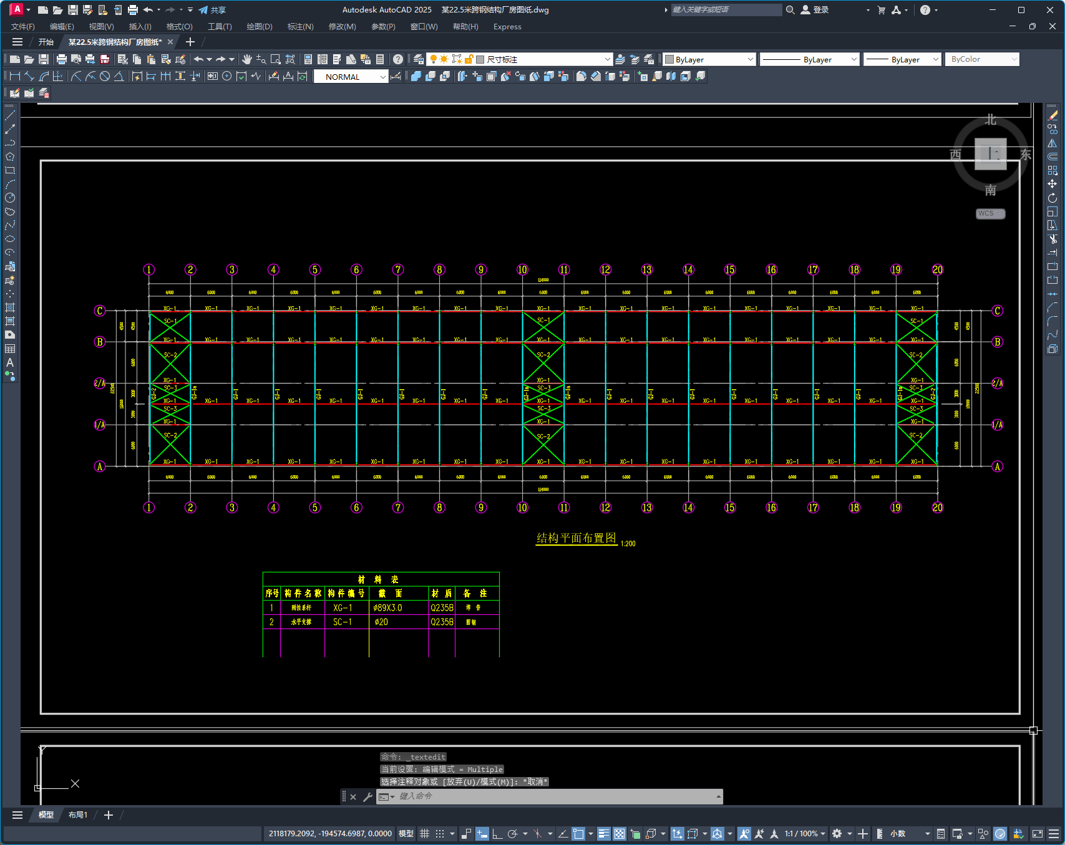Screen dimensions: 1065x845
Task: Click the Linear dimension tool
Action: coord(14,76)
